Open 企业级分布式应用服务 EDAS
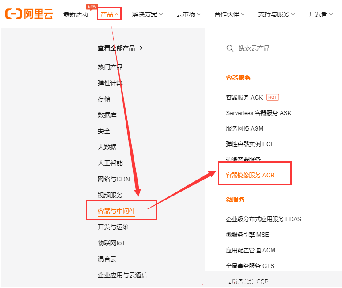342x288 pixels. coord(264,219)
